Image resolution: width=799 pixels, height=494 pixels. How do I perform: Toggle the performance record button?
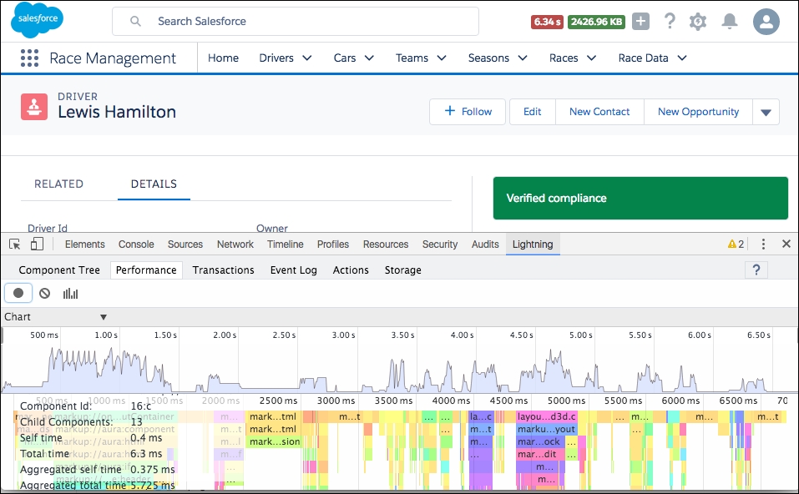point(18,293)
